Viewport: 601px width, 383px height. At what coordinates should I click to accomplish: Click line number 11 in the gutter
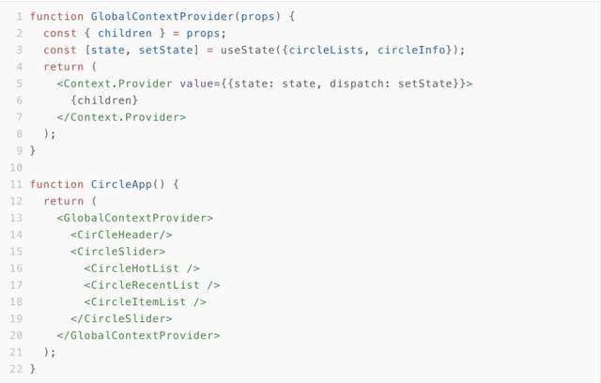[16, 185]
